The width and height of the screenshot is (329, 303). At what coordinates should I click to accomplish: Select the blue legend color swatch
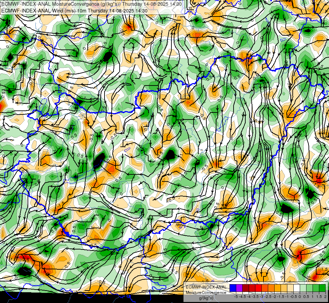pos(233,288)
